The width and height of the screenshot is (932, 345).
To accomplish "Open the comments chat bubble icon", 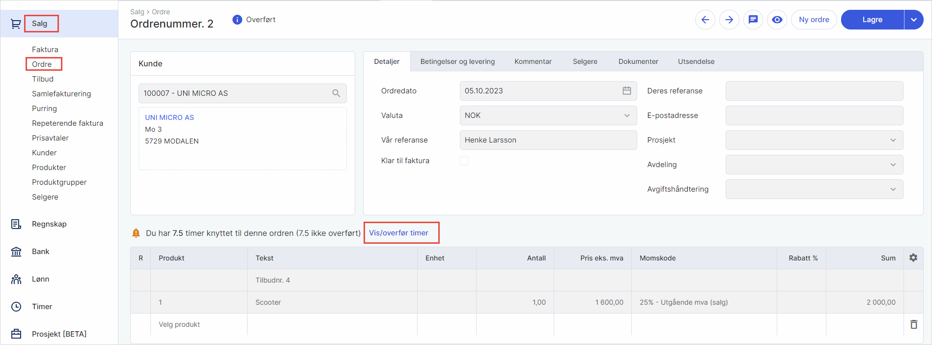I will (753, 20).
